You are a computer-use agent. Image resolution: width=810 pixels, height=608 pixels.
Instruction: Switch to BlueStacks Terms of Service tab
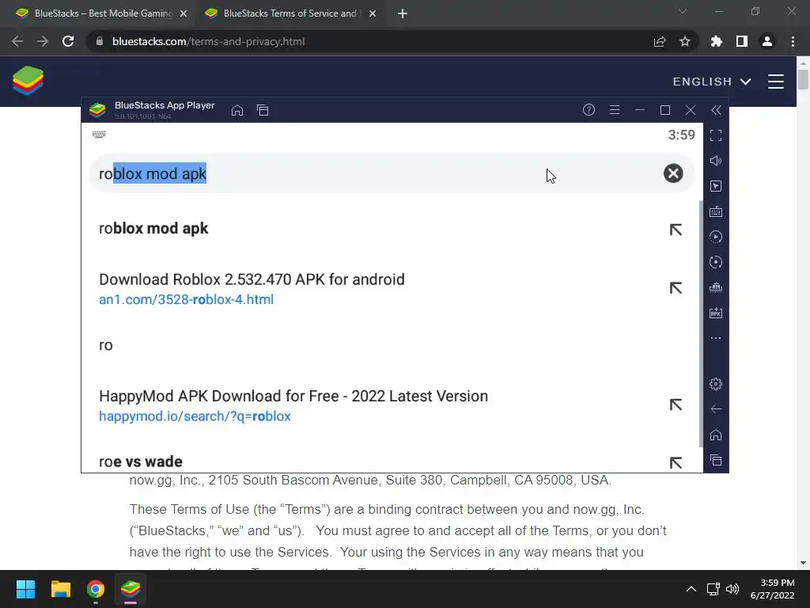[x=290, y=13]
